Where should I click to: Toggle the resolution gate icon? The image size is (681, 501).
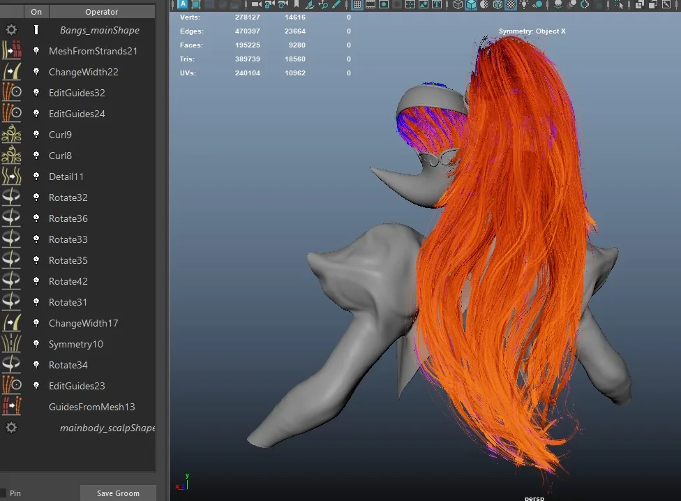click(384, 4)
